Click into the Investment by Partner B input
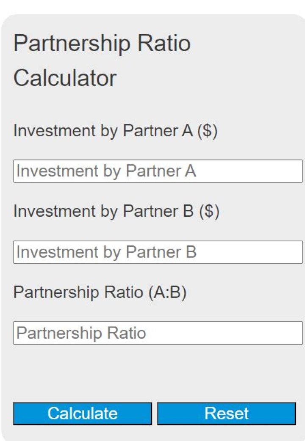This screenshot has width=305, height=441. tap(158, 252)
